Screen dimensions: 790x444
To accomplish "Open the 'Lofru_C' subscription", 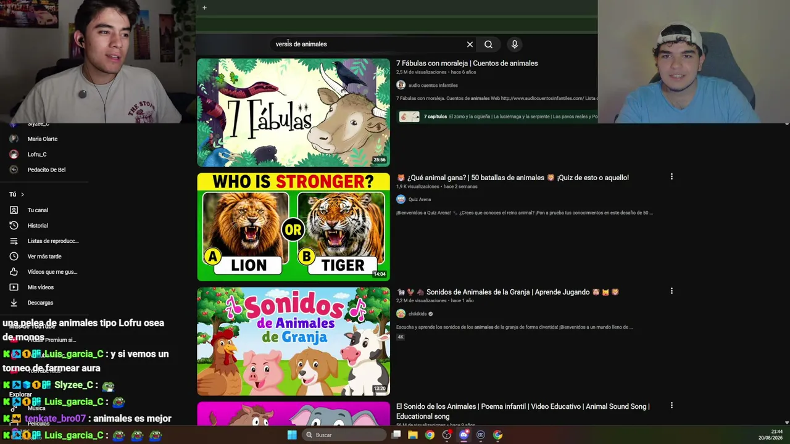I will point(37,154).
